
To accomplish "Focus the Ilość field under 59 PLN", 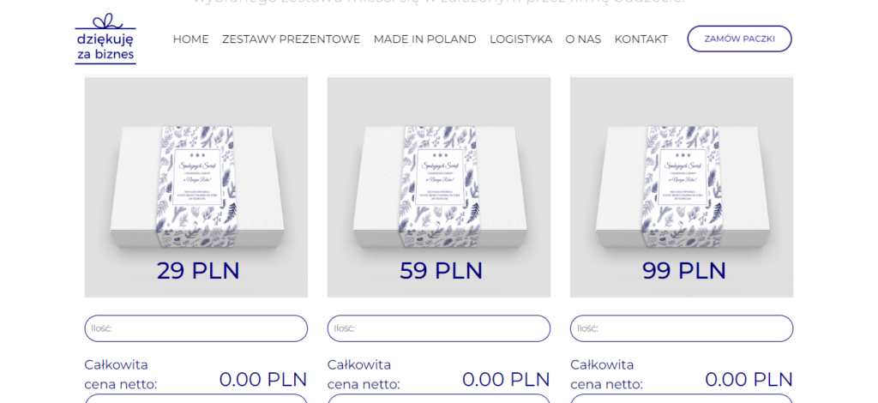I will pyautogui.click(x=439, y=328).
